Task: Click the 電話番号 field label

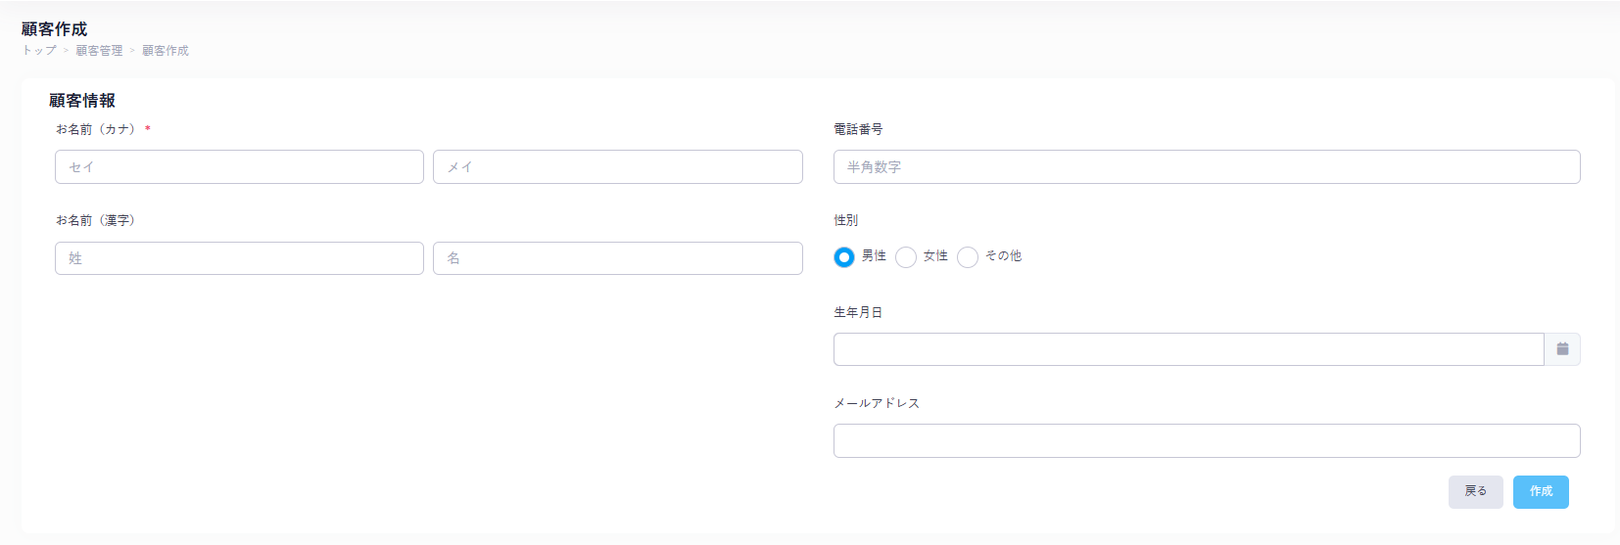Action: 858,129
